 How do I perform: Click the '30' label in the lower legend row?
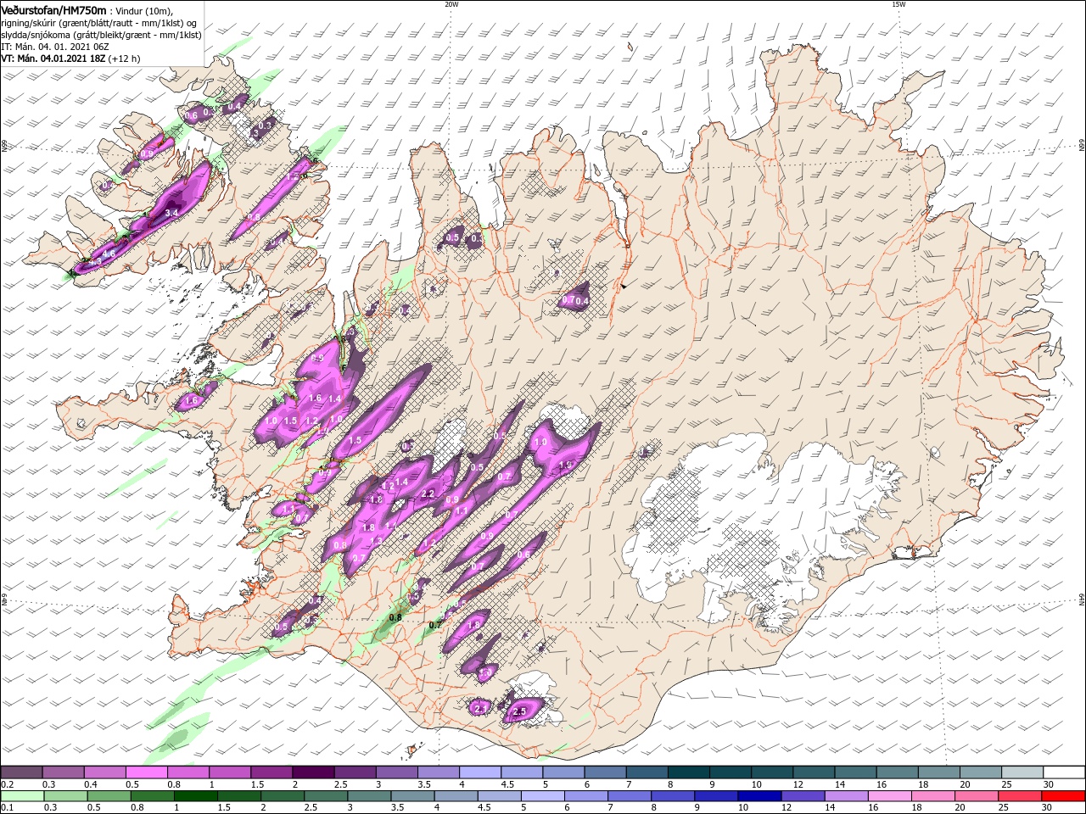1049,808
